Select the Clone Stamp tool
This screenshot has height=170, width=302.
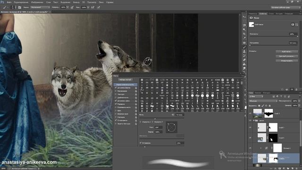click(x=244, y=51)
